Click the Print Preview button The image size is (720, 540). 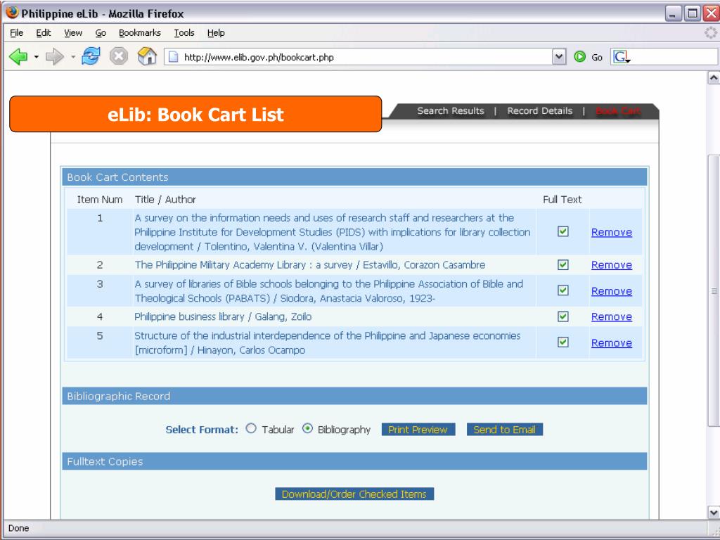pos(418,430)
